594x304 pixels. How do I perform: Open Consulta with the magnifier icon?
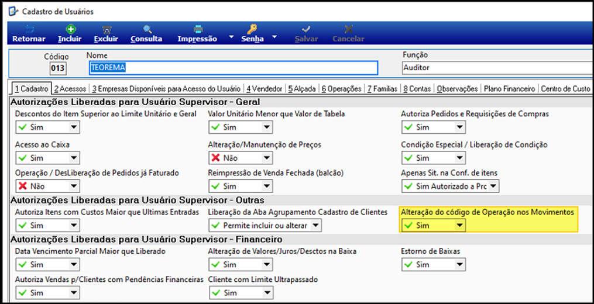[147, 29]
